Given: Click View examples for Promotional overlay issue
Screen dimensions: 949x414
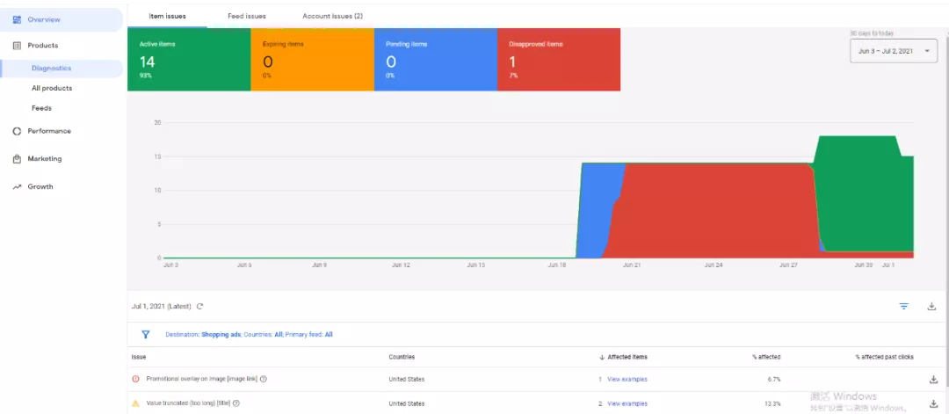Looking at the screenshot, I should [x=627, y=380].
